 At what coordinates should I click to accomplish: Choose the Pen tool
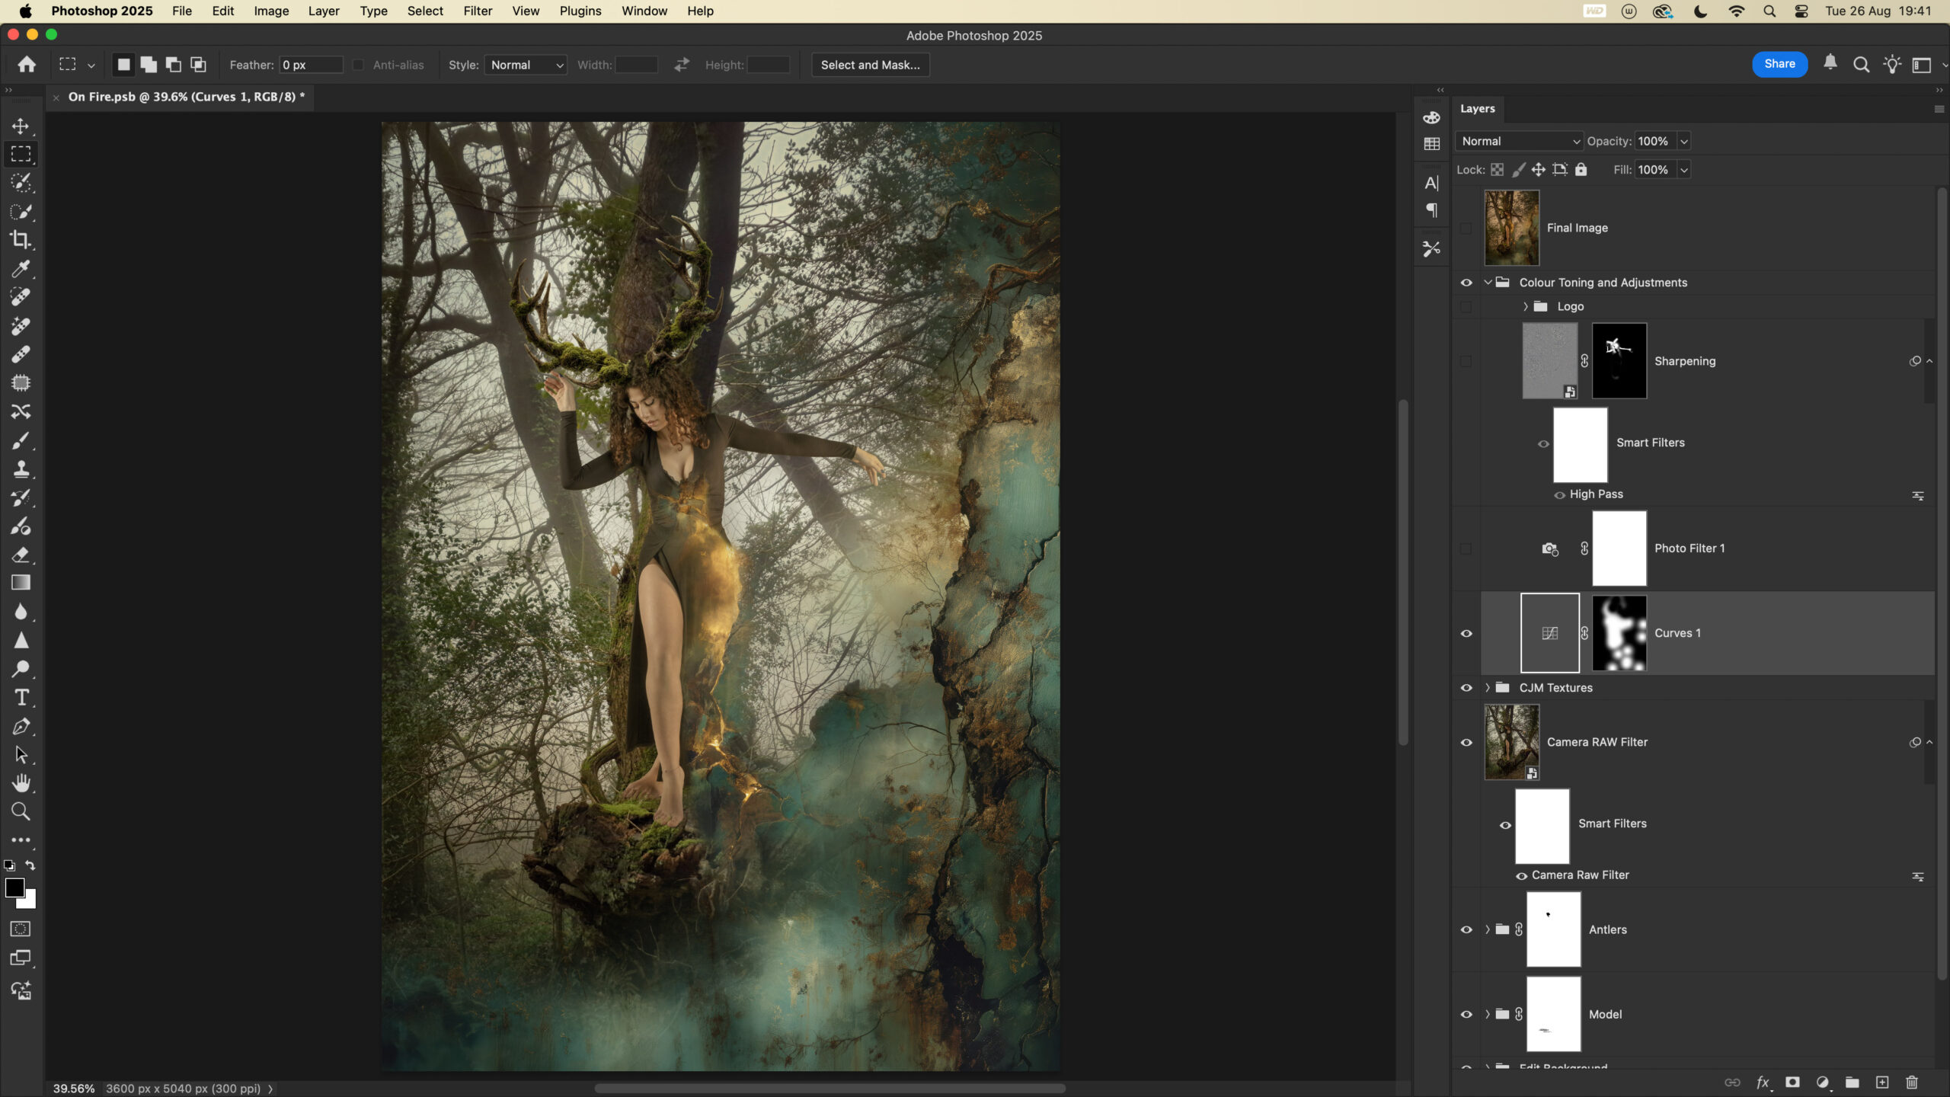click(21, 727)
